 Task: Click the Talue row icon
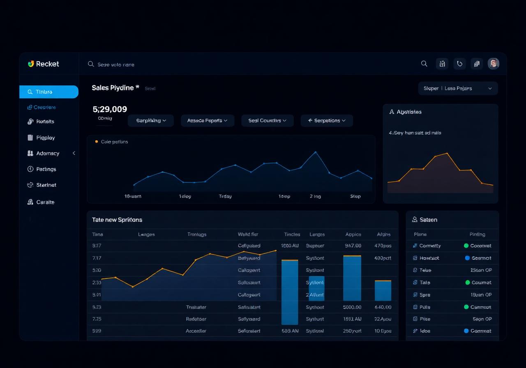415,270
